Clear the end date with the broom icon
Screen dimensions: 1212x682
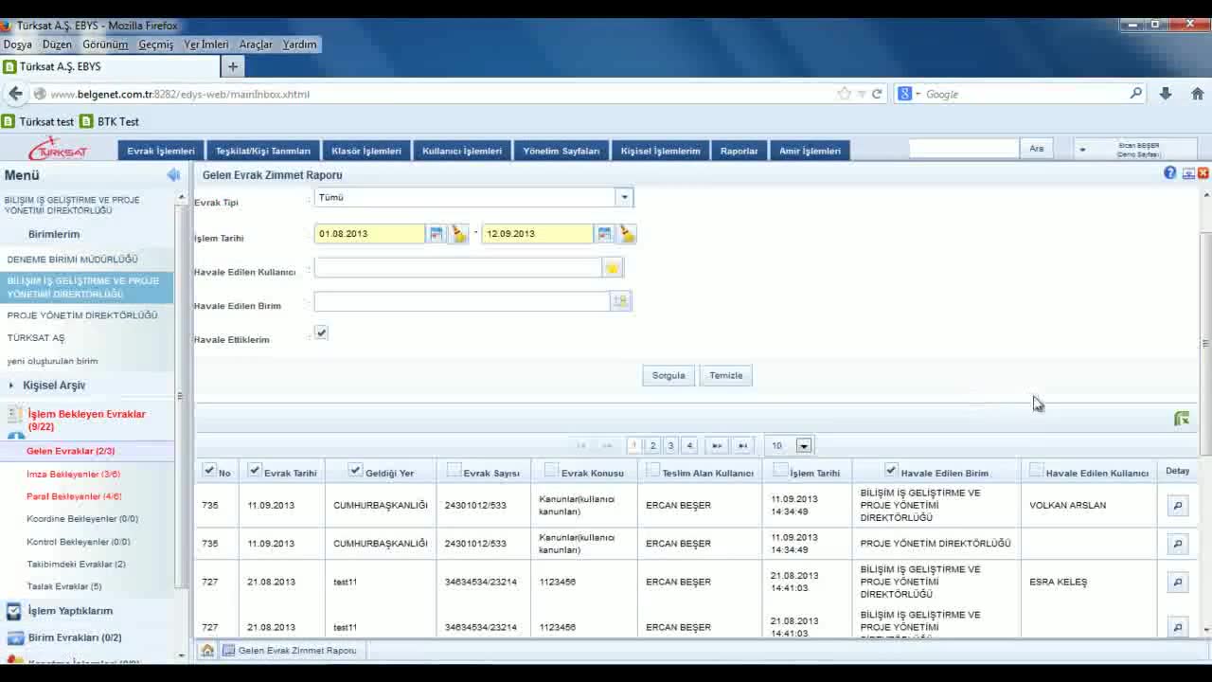pyautogui.click(x=627, y=234)
